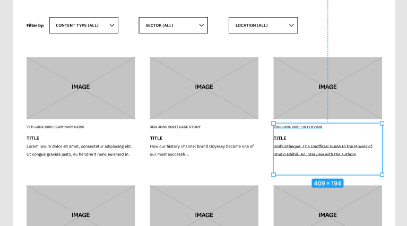
Task: Select the image placeholder above the Interview card
Action: [327, 88]
